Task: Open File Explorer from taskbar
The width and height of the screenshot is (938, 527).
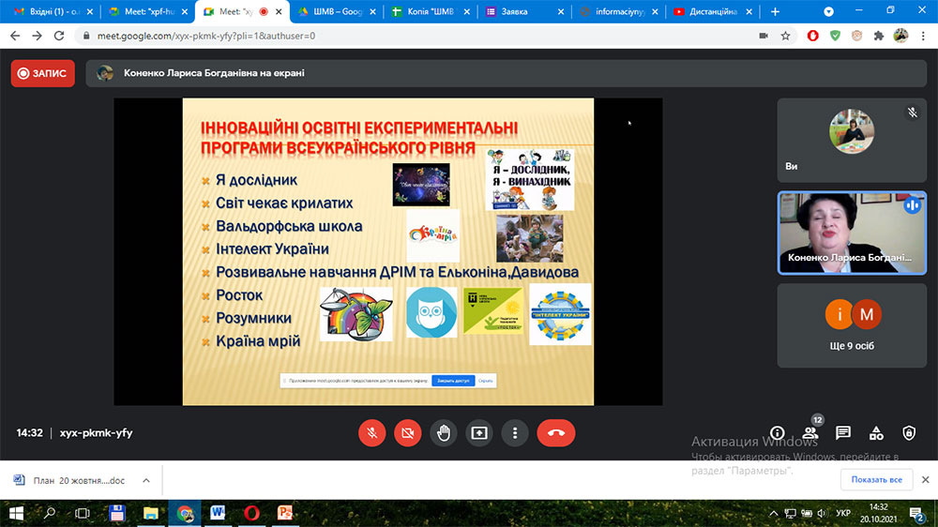Action: click(151, 513)
